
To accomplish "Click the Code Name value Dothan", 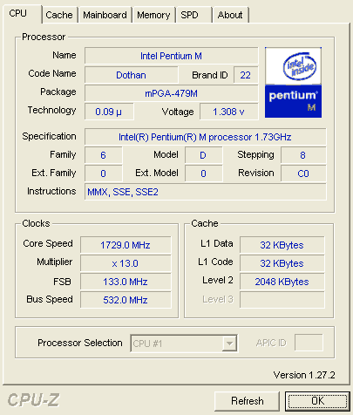I will pos(131,75).
